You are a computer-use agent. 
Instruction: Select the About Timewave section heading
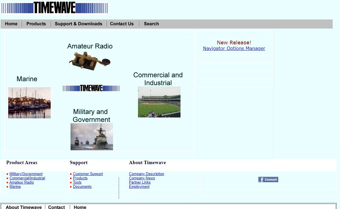147,163
